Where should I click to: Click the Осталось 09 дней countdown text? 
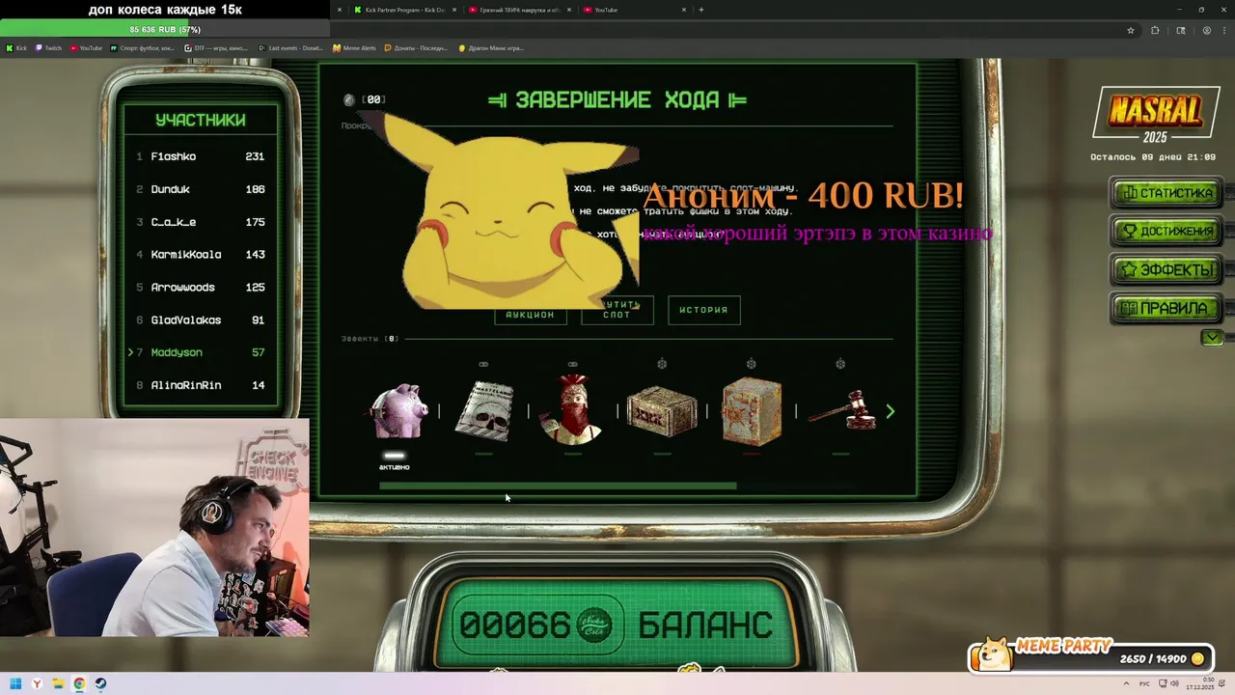point(1153,156)
